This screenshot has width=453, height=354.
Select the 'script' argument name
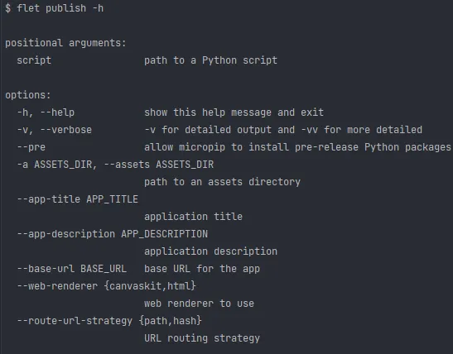(34, 60)
